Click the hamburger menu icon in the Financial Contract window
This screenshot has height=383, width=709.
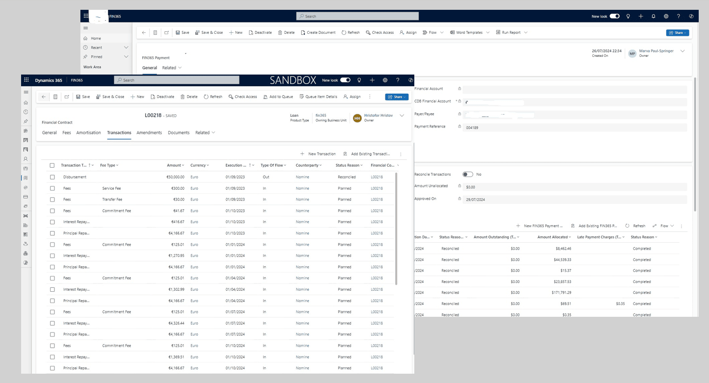(x=26, y=92)
